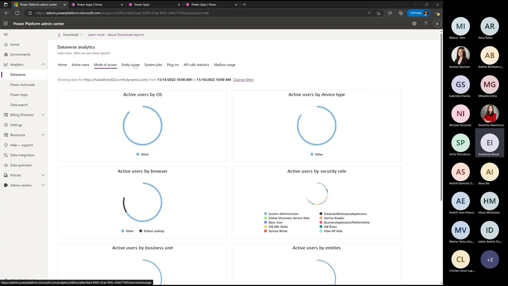Select the Mode of access tab

106,65
